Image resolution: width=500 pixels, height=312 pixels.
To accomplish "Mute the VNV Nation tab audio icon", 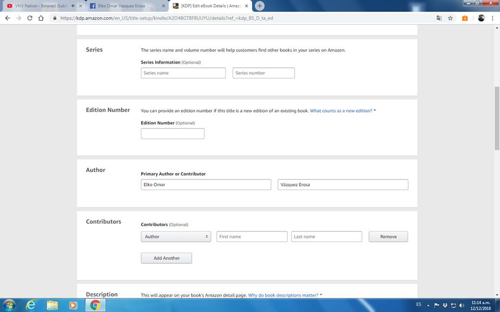I will pyautogui.click(x=72, y=6).
